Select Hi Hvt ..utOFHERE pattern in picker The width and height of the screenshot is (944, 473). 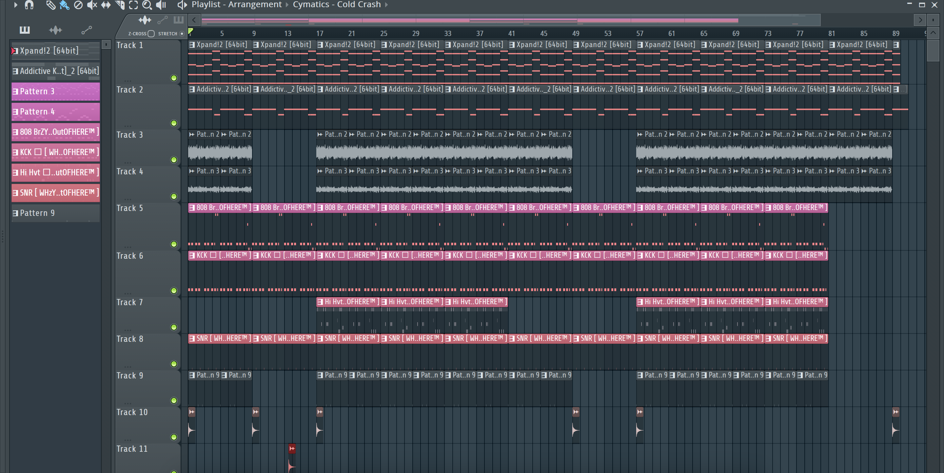[x=56, y=172]
